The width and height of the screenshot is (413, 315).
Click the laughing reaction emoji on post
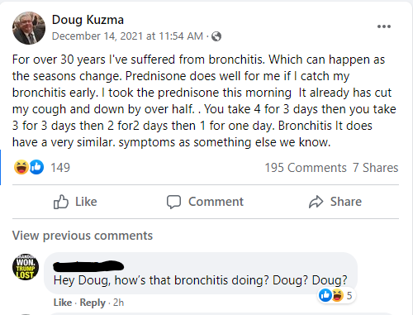(x=21, y=167)
